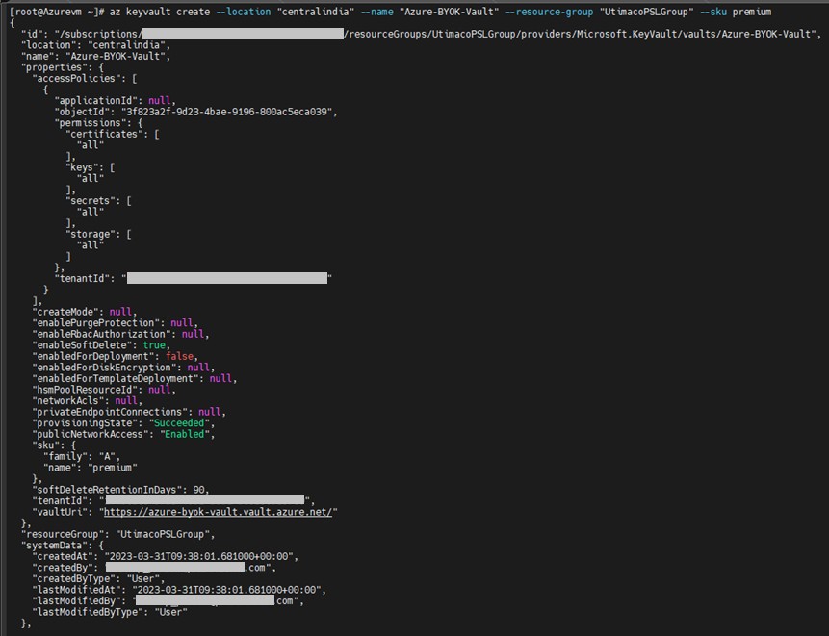Click the "resourceGroup": "UtimacoPSLGroup" line
Viewport: 829px width, 636px height.
[x=117, y=534]
